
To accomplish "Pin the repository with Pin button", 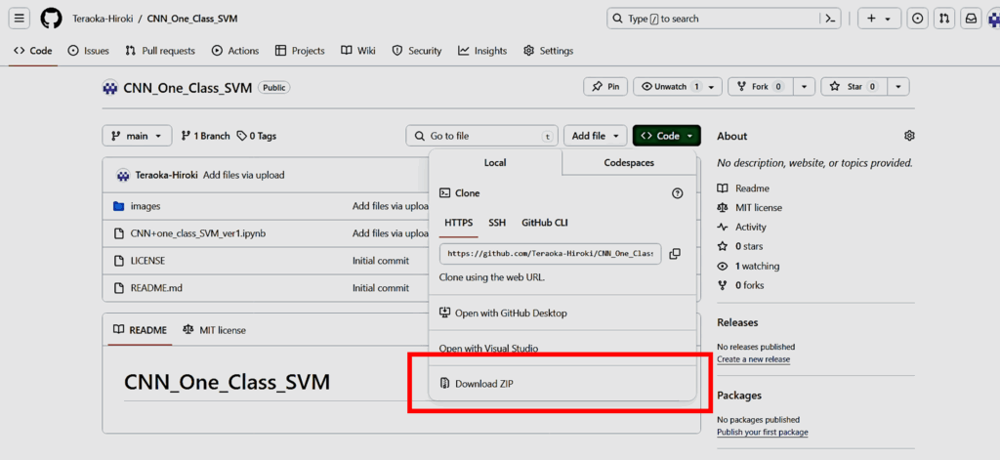I will [605, 87].
